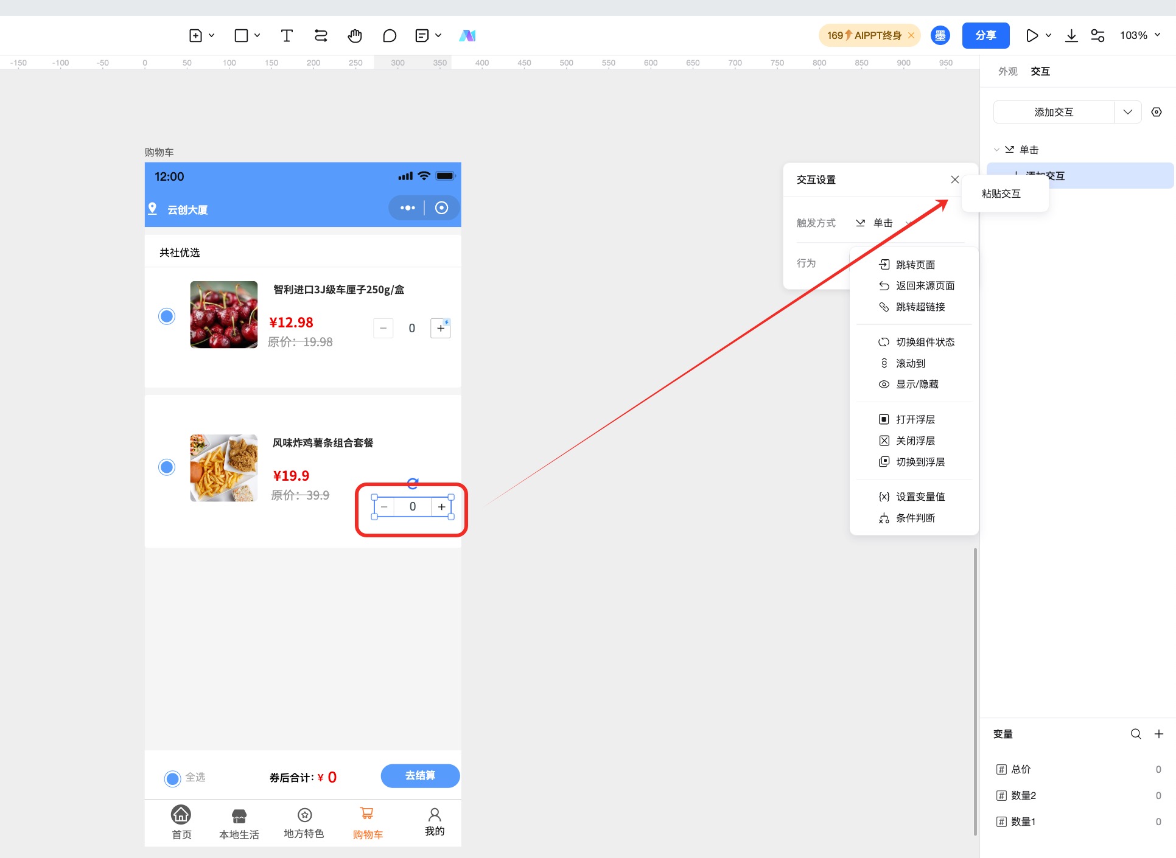Select the rectangle shape tool
The width and height of the screenshot is (1176, 858).
(241, 35)
